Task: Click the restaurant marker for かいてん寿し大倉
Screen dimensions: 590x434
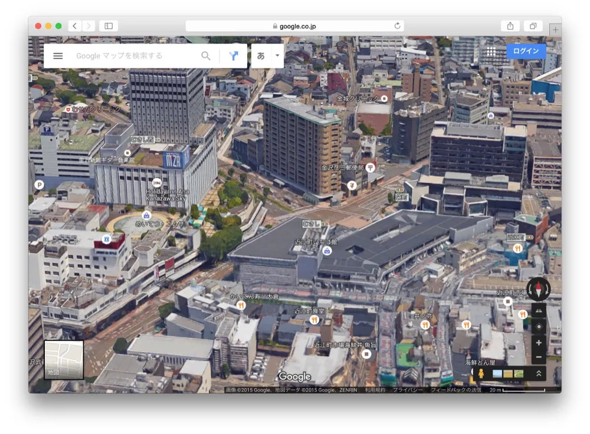Action: pos(241,305)
